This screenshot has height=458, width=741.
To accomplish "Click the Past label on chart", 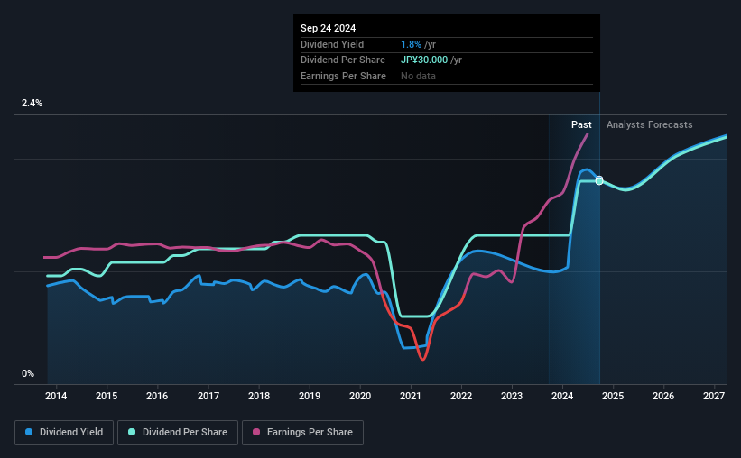I will click(x=581, y=124).
